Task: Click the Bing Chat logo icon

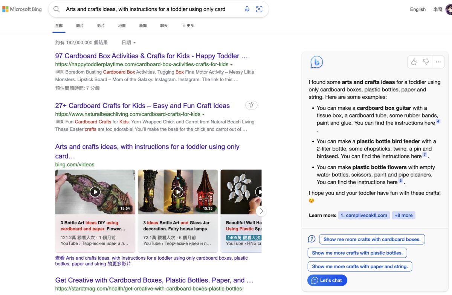Action: (x=316, y=62)
